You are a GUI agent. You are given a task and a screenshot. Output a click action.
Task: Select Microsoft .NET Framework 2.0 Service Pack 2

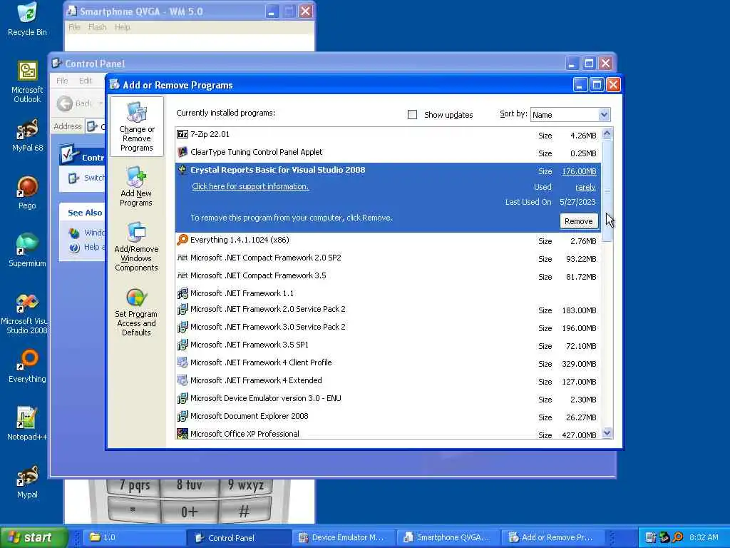click(389, 310)
